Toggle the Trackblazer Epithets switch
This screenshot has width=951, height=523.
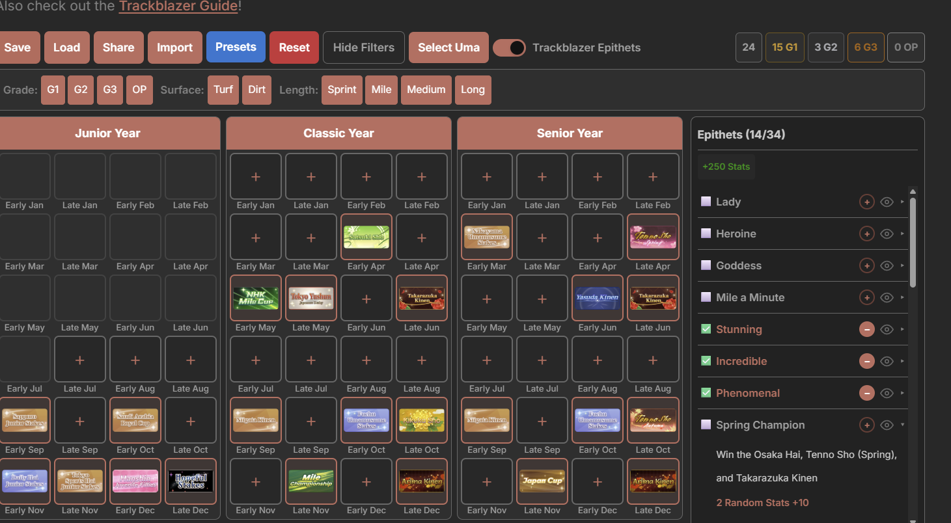[509, 47]
